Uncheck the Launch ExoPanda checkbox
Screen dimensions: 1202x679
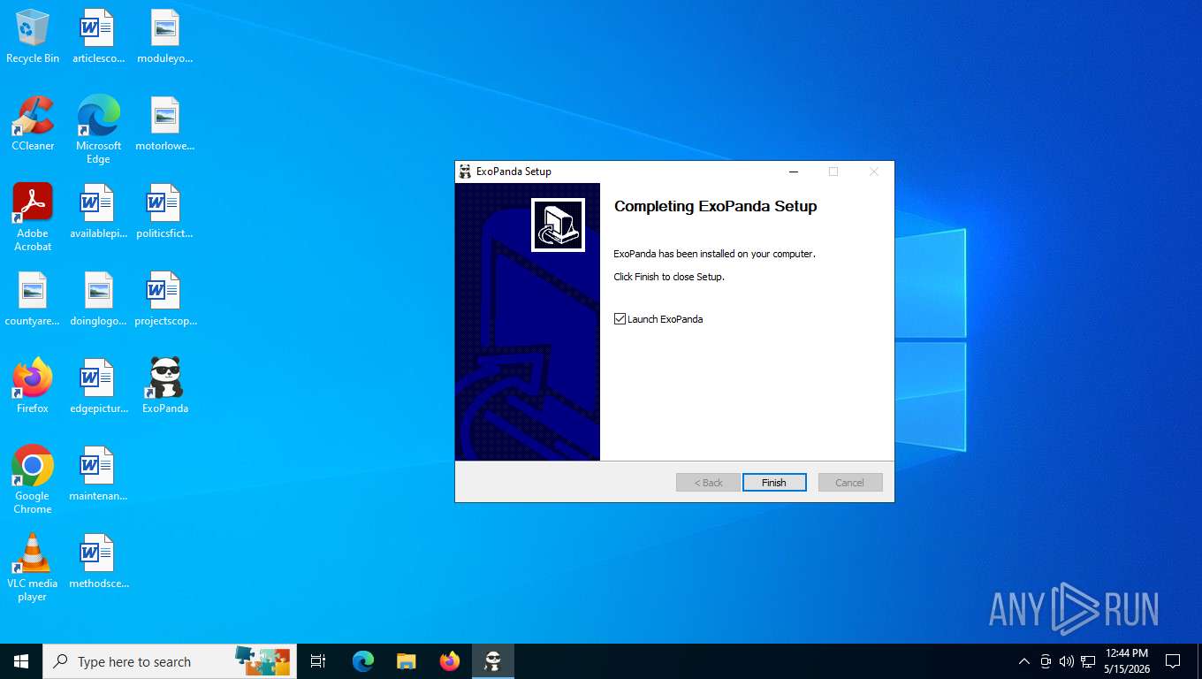[x=620, y=319]
